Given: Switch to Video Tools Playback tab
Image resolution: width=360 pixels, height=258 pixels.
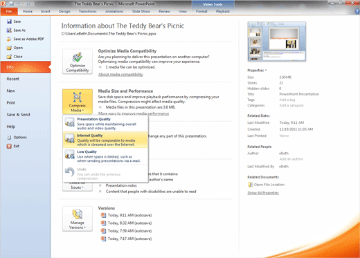Looking at the screenshot, I should (223, 11).
